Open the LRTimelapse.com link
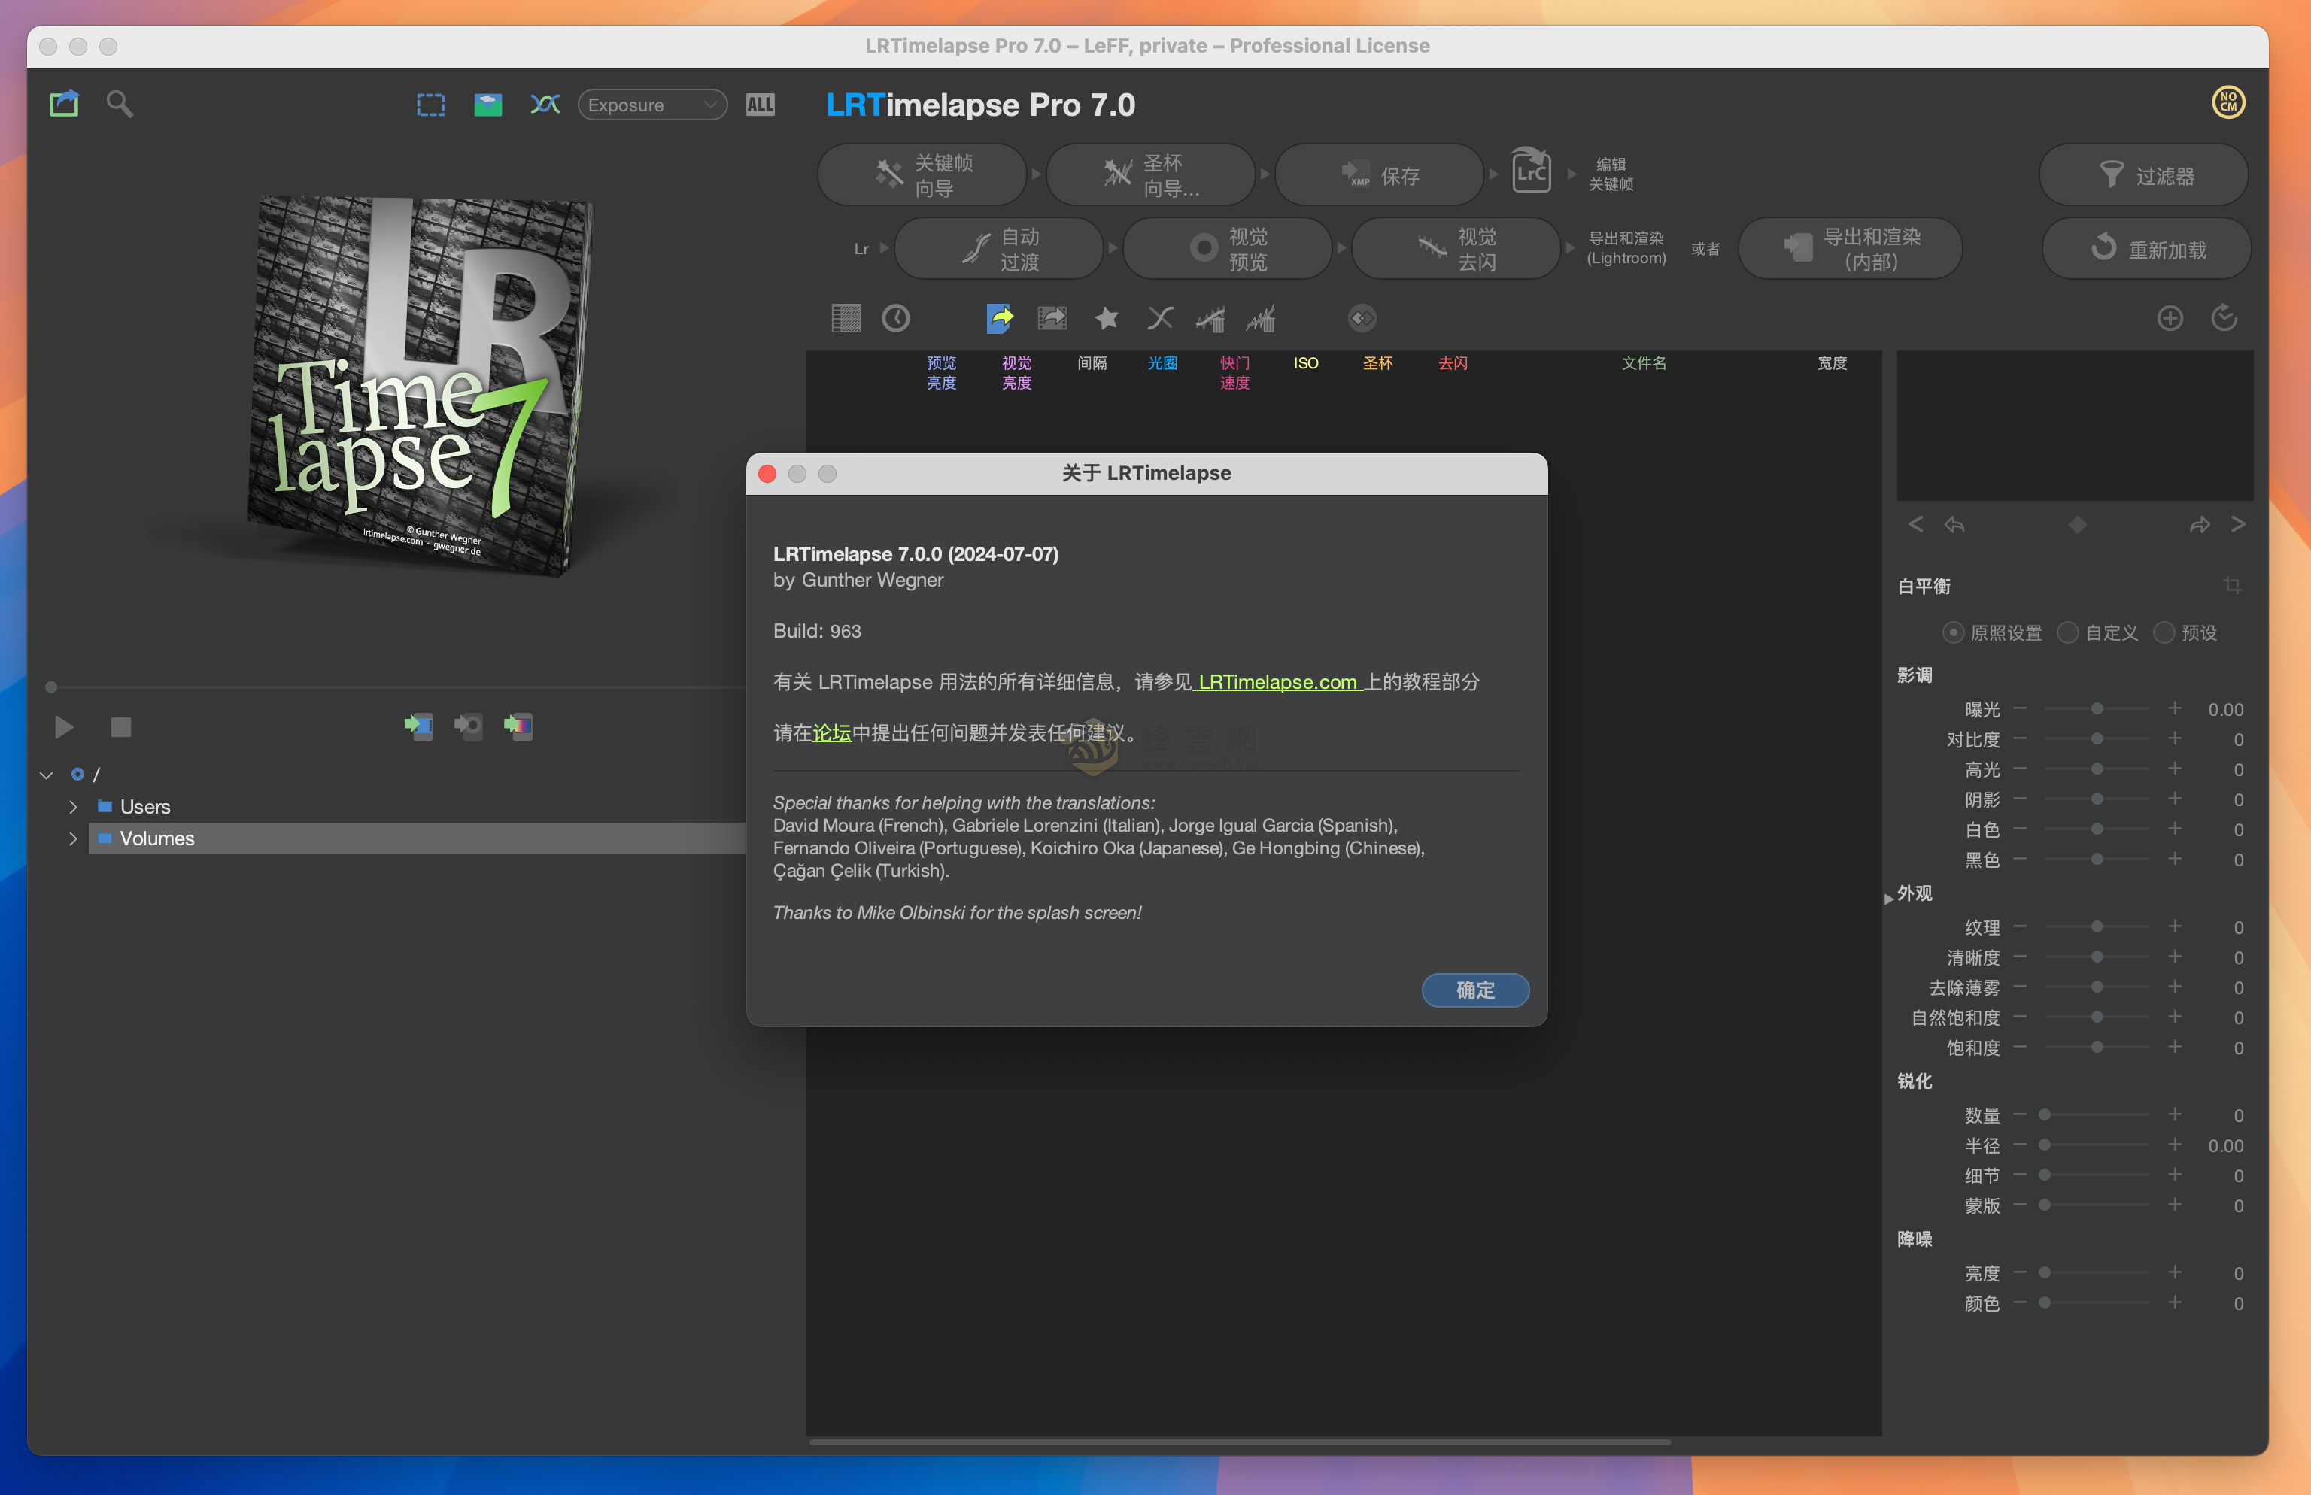2311x1495 pixels. 1278,681
